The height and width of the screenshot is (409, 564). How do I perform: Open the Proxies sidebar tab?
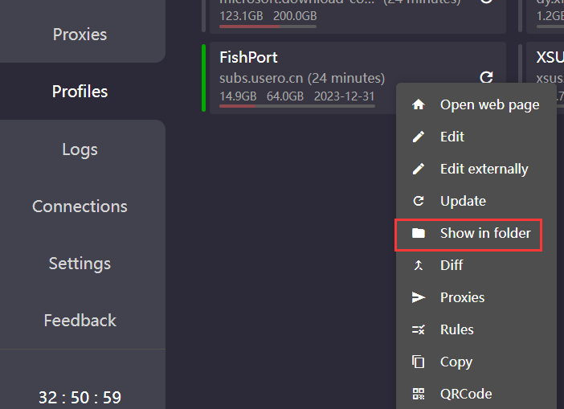80,35
